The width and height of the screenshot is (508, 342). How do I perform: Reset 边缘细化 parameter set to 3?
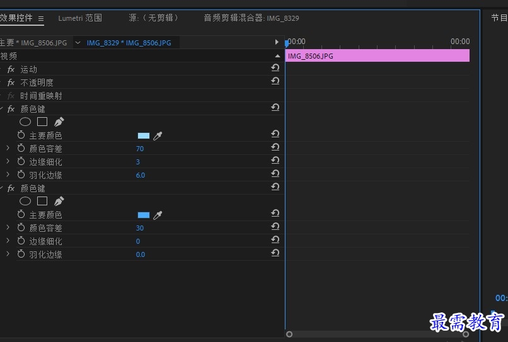[x=275, y=161]
